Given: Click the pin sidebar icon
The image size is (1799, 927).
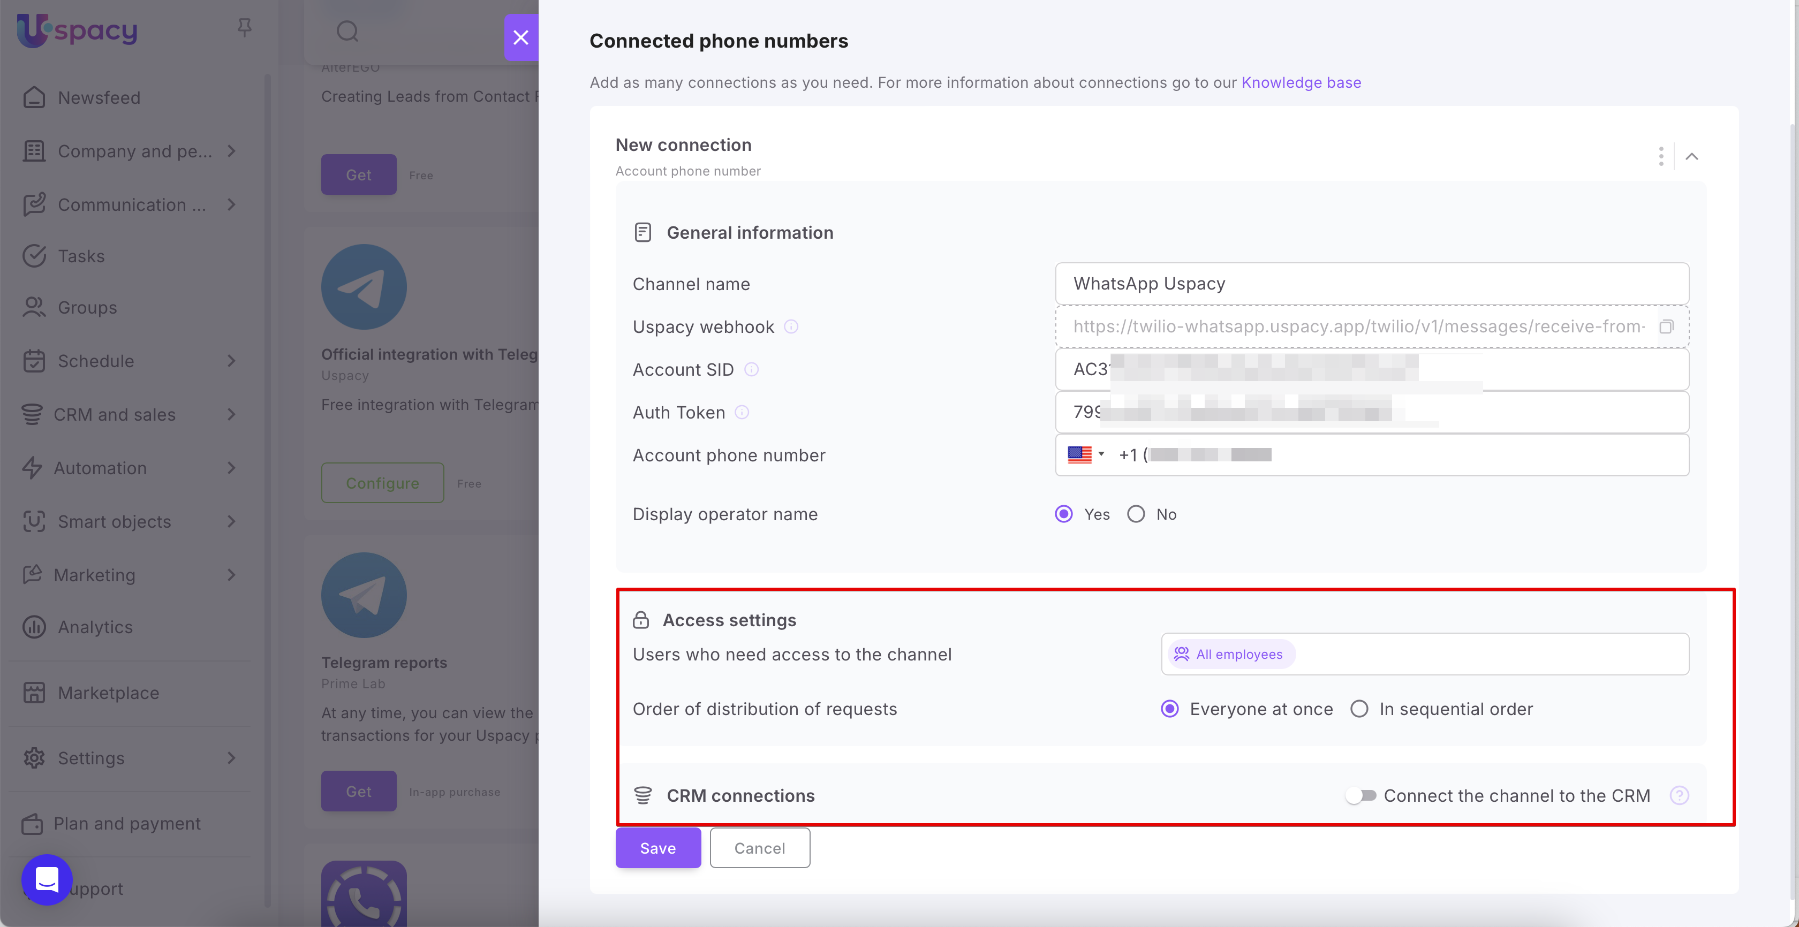Looking at the screenshot, I should click(244, 28).
